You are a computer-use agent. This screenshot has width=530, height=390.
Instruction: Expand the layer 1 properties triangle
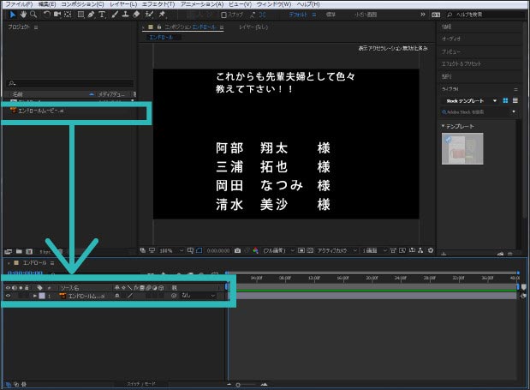34,296
